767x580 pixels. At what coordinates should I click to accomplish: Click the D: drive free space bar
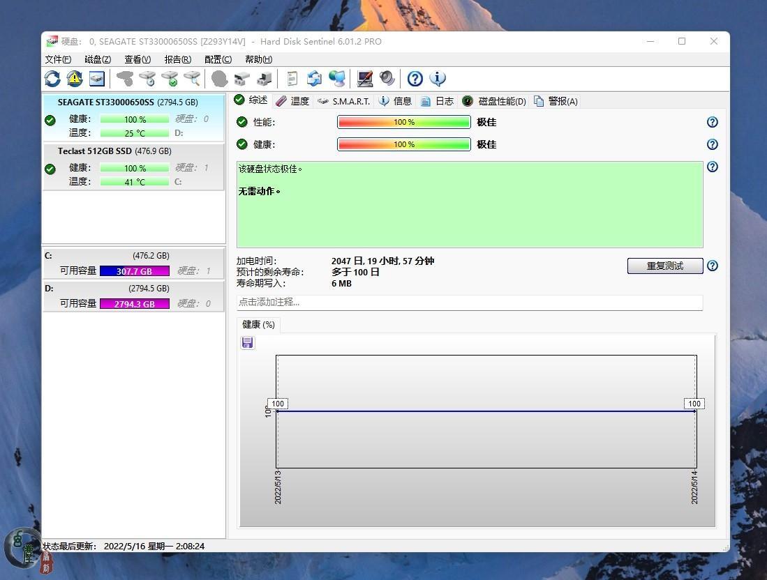click(x=134, y=303)
